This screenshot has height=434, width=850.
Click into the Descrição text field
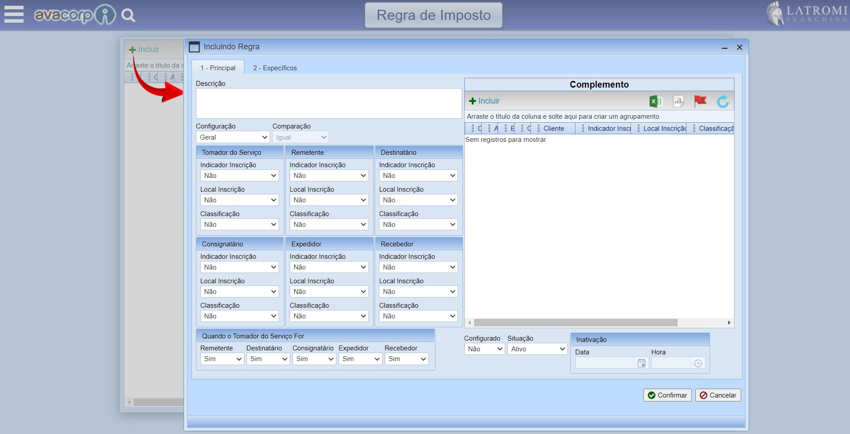pyautogui.click(x=328, y=103)
